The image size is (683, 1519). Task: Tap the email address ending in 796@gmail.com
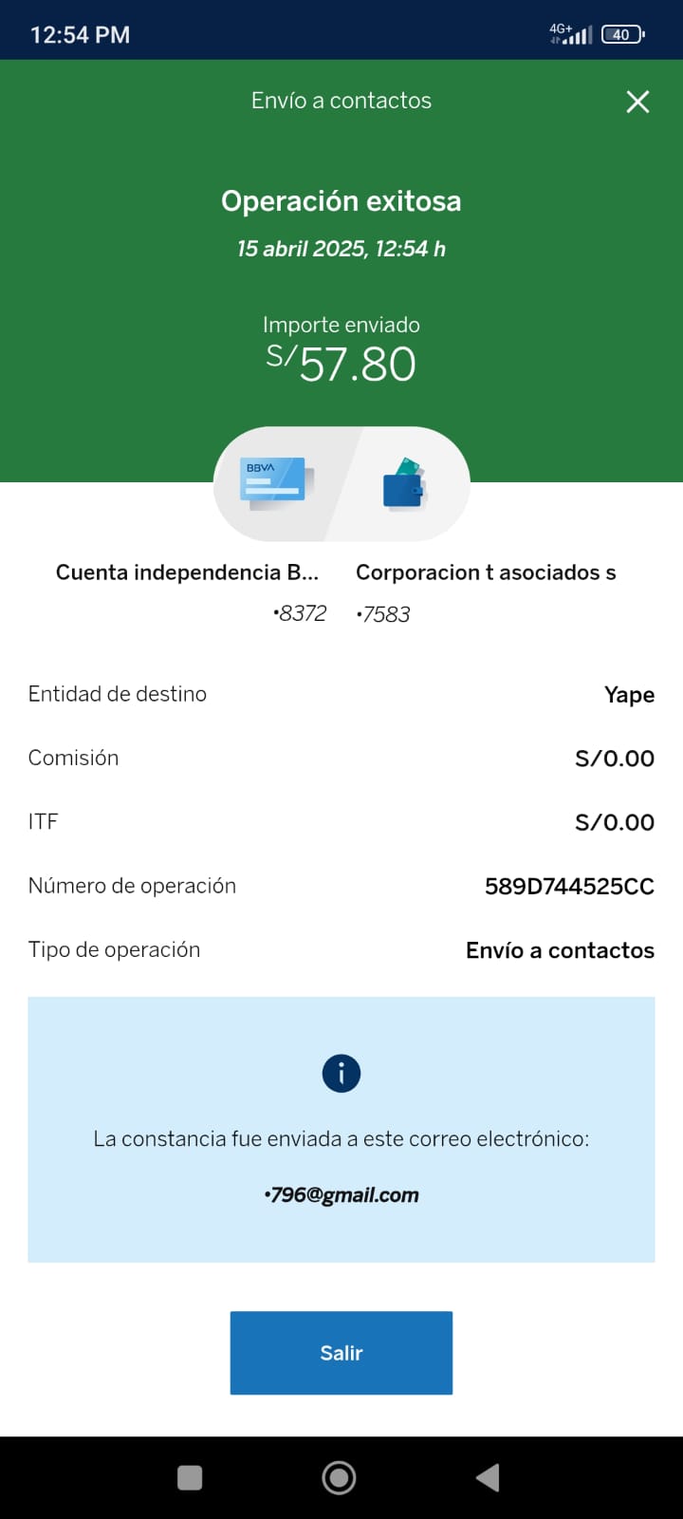(341, 1195)
